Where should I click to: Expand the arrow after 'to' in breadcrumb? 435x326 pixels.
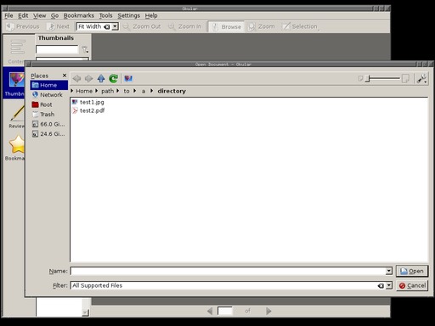pos(135,91)
